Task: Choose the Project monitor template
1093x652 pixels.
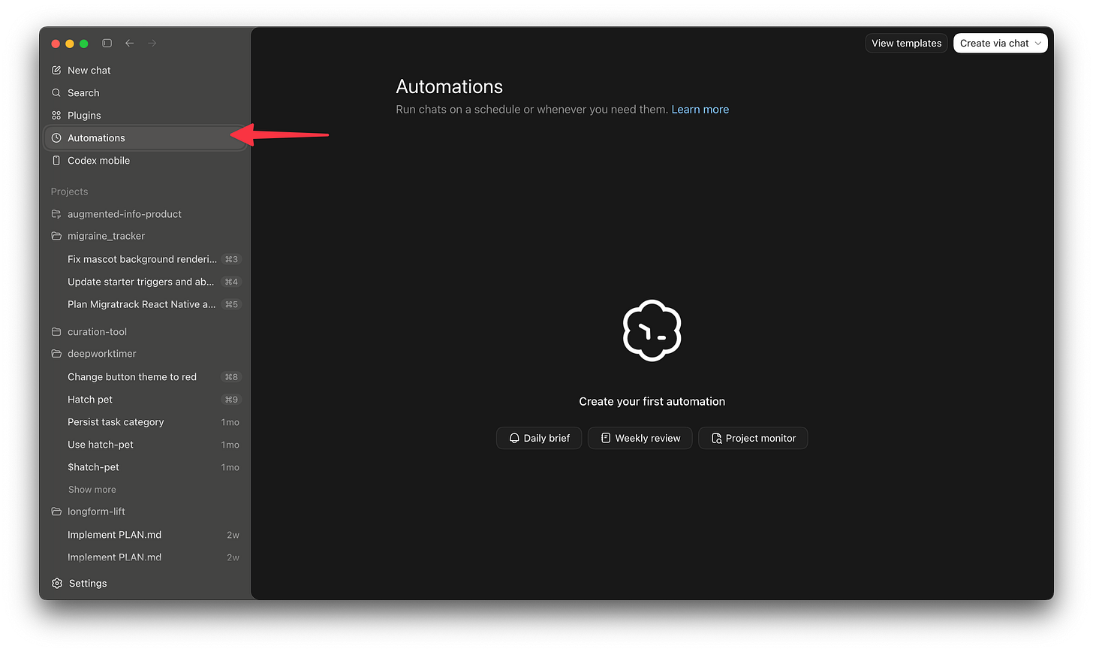Action: click(x=753, y=439)
